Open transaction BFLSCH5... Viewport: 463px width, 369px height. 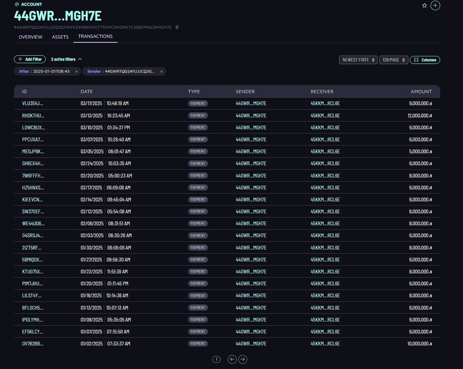(x=33, y=307)
